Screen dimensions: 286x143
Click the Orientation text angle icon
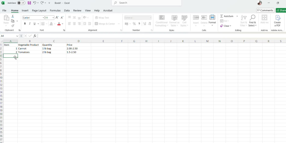coord(85,18)
